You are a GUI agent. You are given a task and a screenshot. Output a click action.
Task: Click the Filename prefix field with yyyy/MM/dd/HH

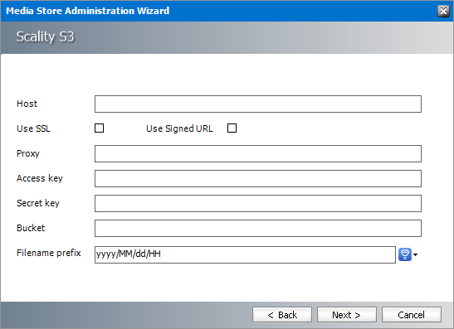(245, 254)
